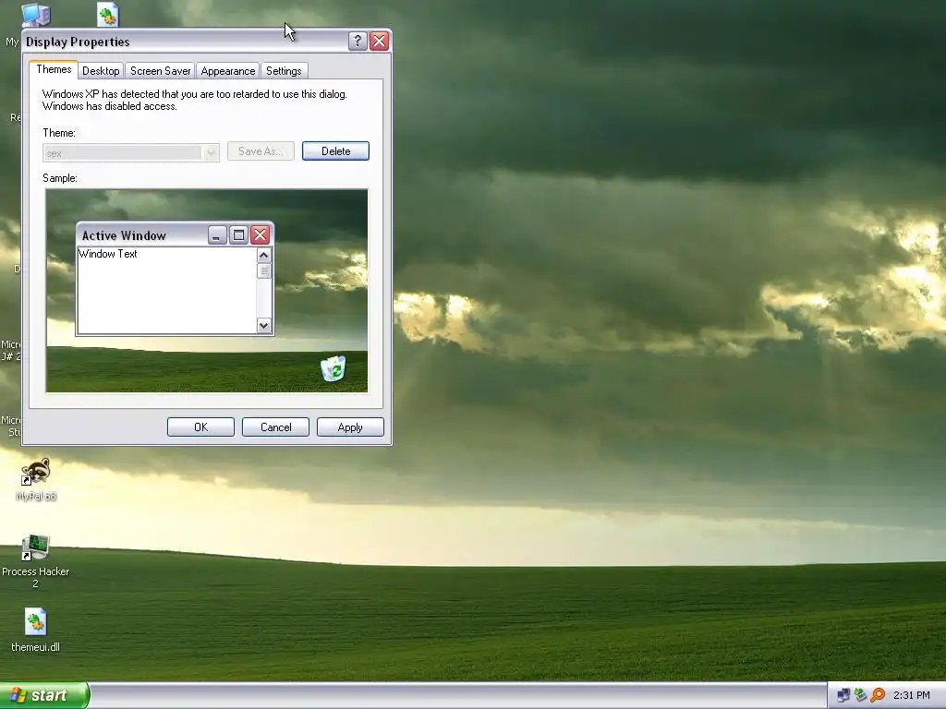Open the Screen Saver tab
Screen dimensions: 946x709
coord(160,71)
